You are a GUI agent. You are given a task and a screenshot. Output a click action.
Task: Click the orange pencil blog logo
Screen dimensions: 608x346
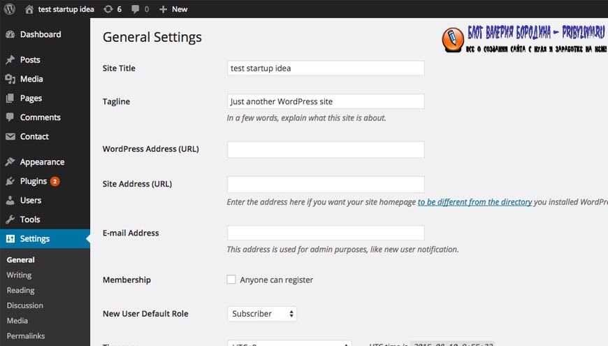pyautogui.click(x=453, y=40)
